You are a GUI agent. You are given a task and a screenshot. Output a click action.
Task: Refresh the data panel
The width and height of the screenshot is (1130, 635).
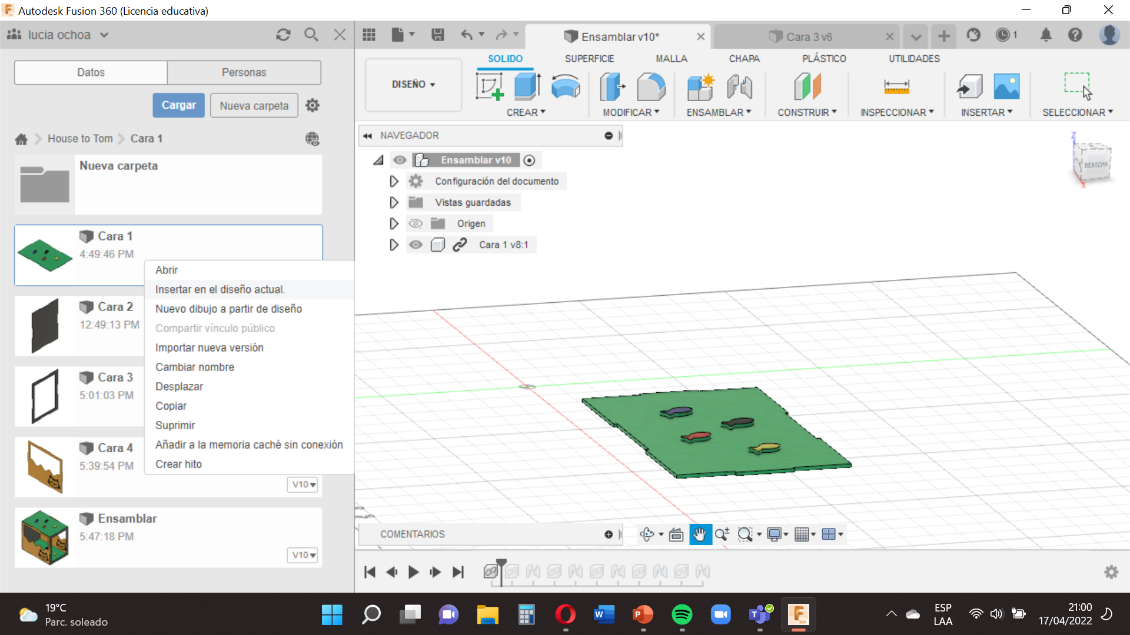[283, 35]
